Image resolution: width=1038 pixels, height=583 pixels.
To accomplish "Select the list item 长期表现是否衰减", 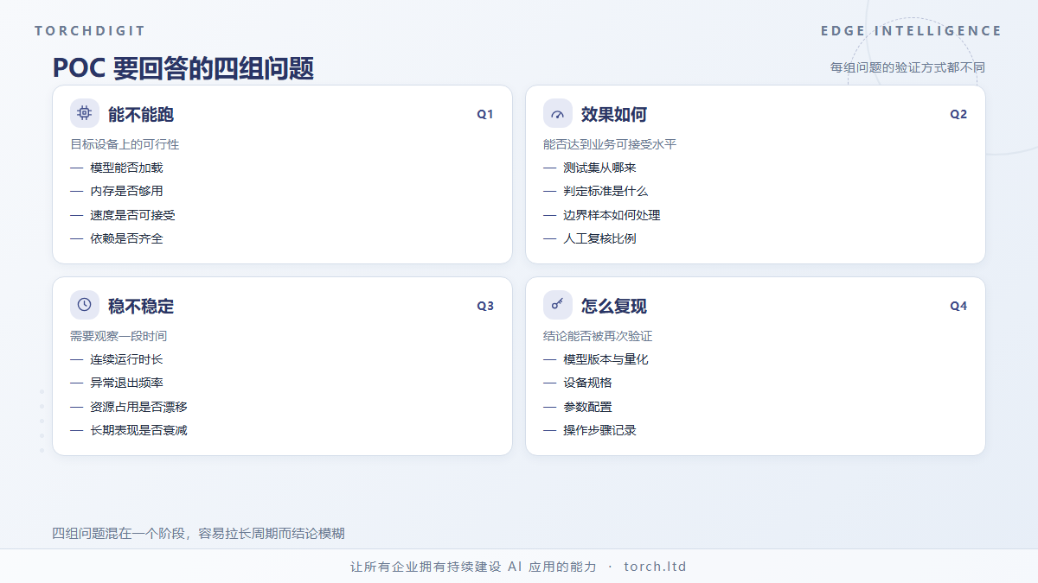I will pyautogui.click(x=138, y=430).
